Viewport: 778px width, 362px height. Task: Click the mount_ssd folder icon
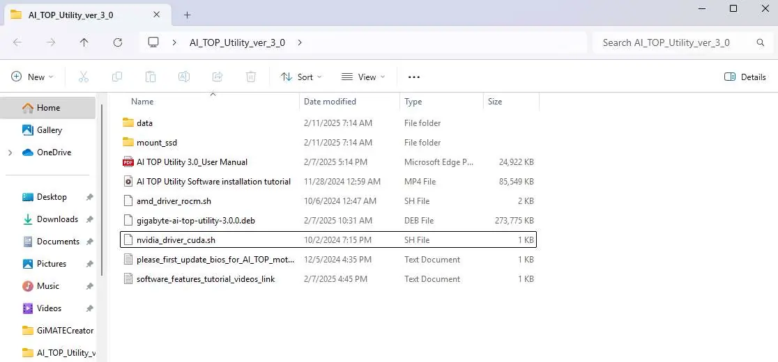click(128, 143)
